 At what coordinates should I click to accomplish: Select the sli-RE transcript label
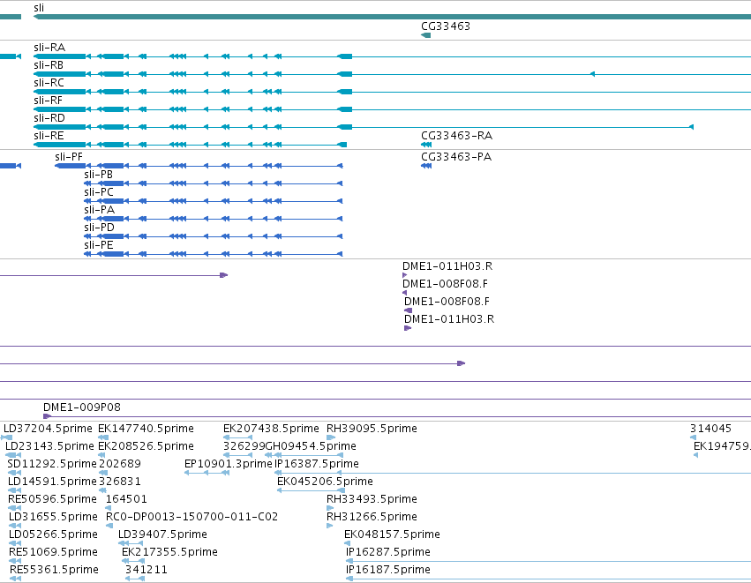coord(49,136)
